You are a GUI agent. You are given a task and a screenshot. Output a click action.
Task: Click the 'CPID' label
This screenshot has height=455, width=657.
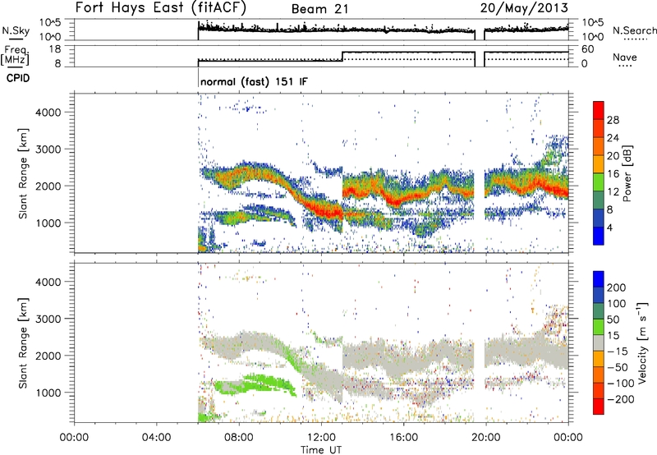pyautogui.click(x=18, y=78)
